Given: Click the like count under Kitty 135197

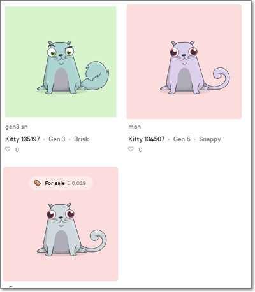Looking at the screenshot, I should point(17,149).
